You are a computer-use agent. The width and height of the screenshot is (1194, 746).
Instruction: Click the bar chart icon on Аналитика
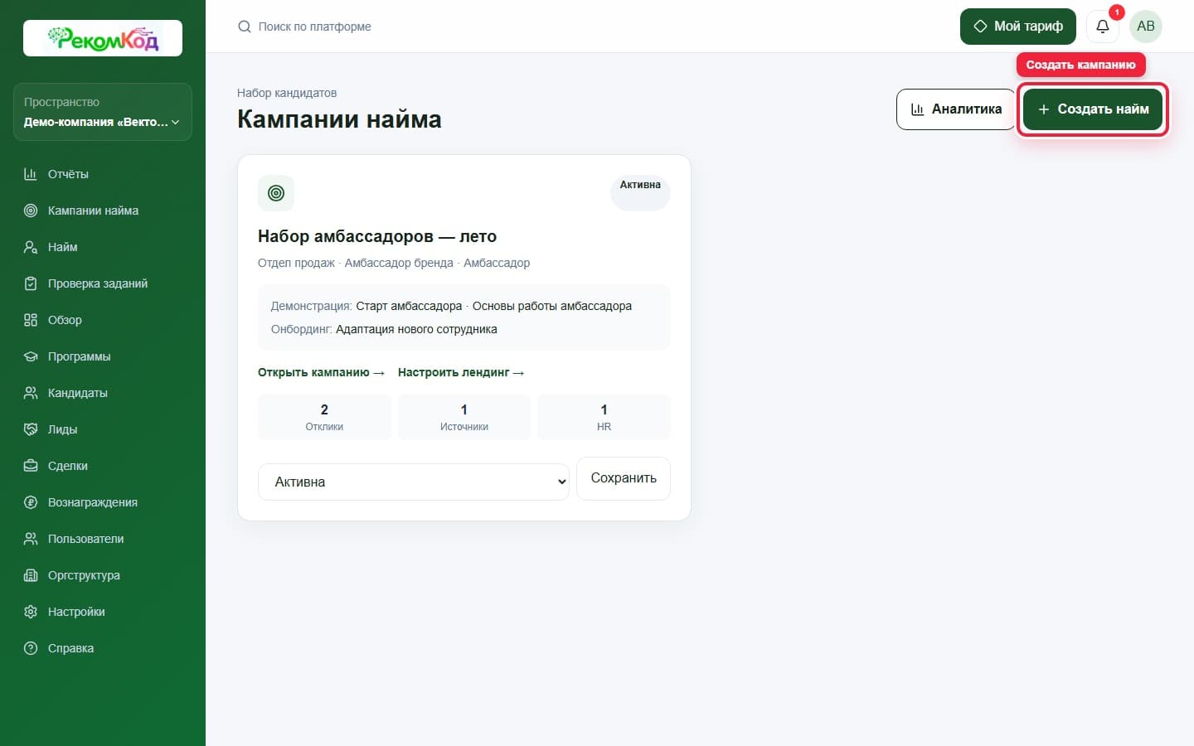[x=917, y=109]
